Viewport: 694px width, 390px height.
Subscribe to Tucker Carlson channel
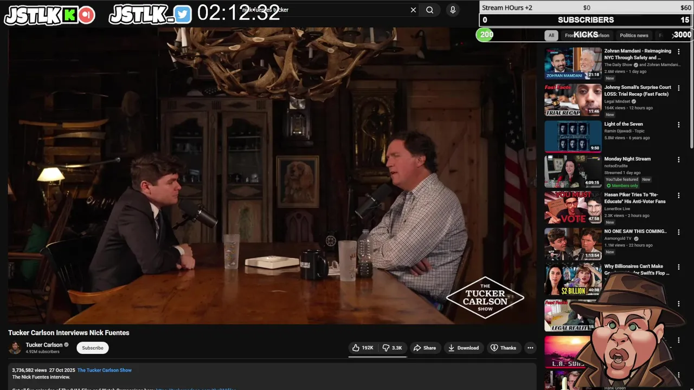[93, 348]
